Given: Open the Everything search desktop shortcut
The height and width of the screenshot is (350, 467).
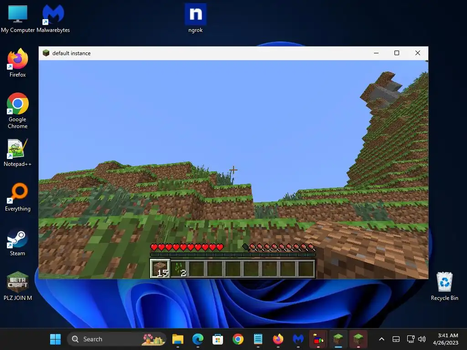Looking at the screenshot, I should (18, 197).
